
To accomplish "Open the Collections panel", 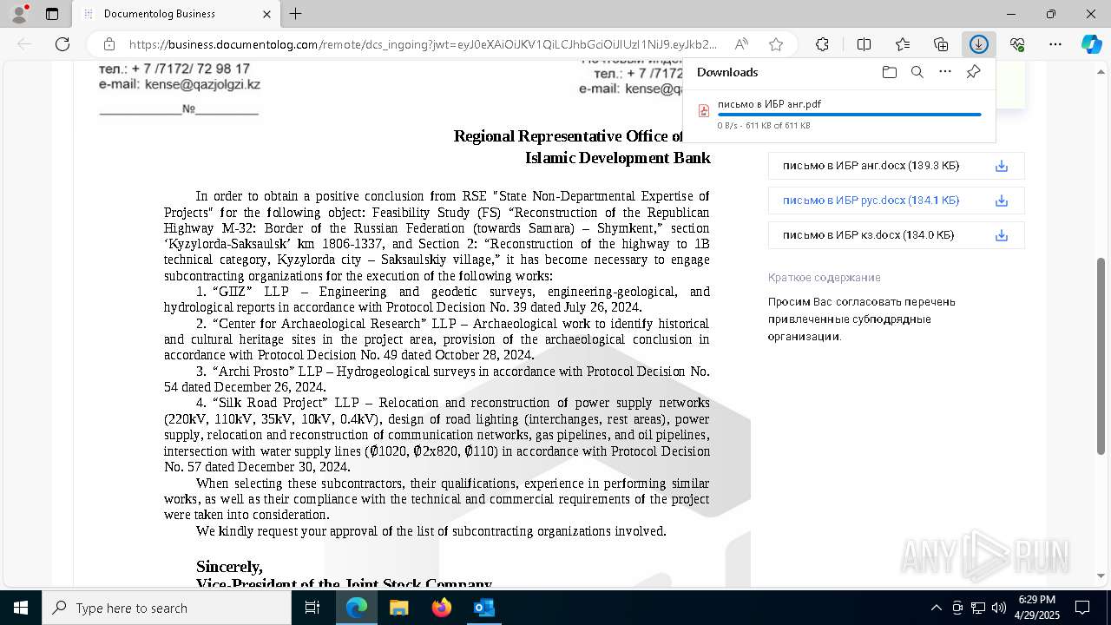I will pyautogui.click(x=941, y=44).
